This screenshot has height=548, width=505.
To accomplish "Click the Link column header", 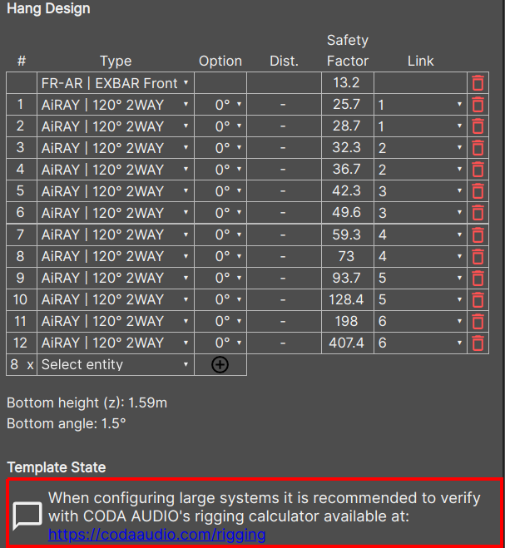I will (420, 62).
